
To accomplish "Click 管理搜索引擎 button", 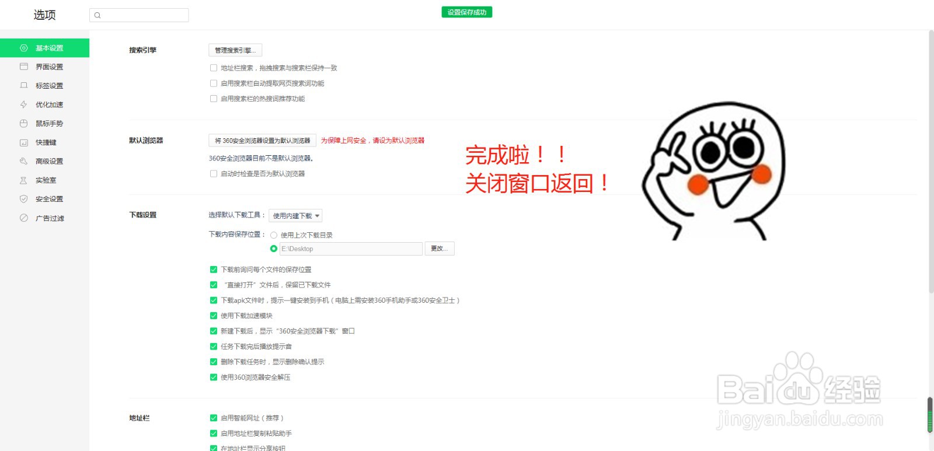I will pos(235,50).
